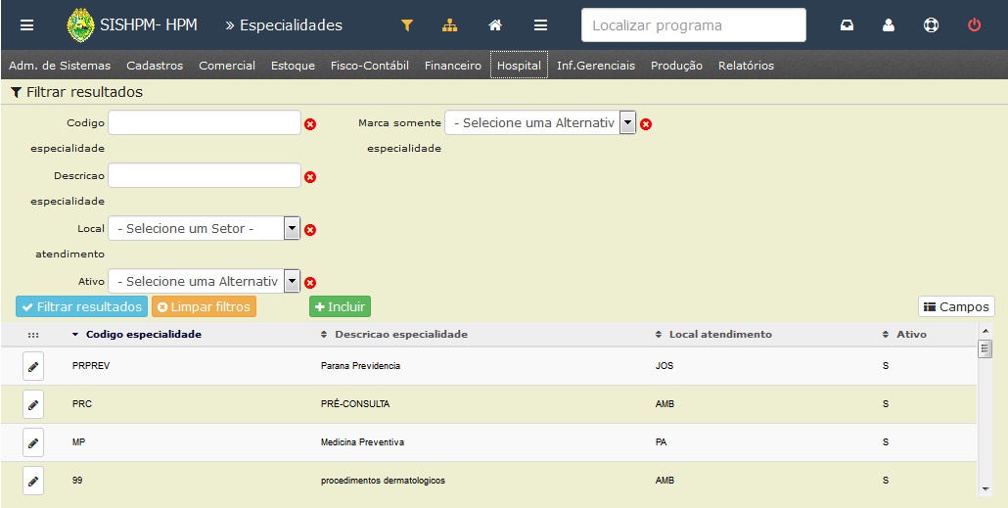
Task: Click the table scrollbar up arrow
Action: pos(985,331)
